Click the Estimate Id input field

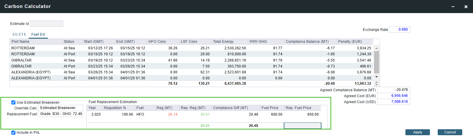[46, 24]
